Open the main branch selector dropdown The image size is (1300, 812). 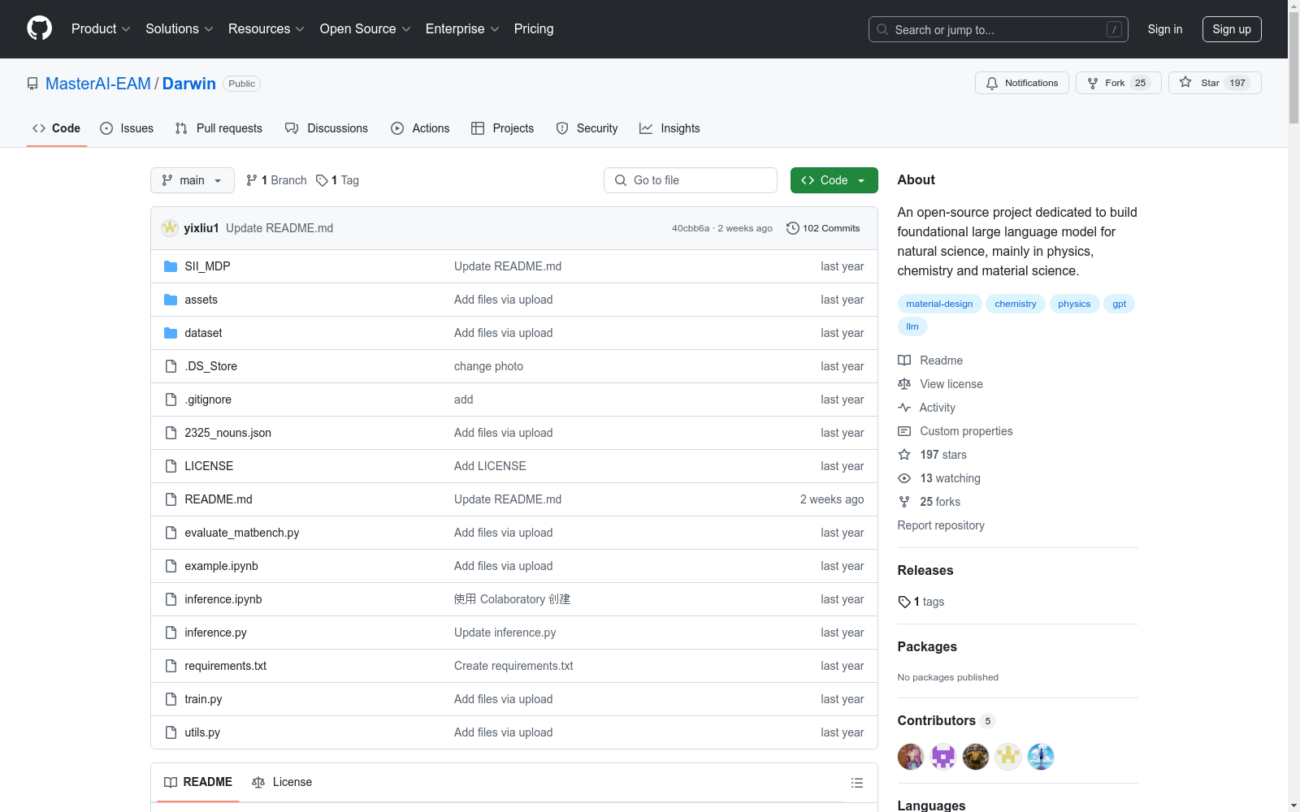coord(193,180)
